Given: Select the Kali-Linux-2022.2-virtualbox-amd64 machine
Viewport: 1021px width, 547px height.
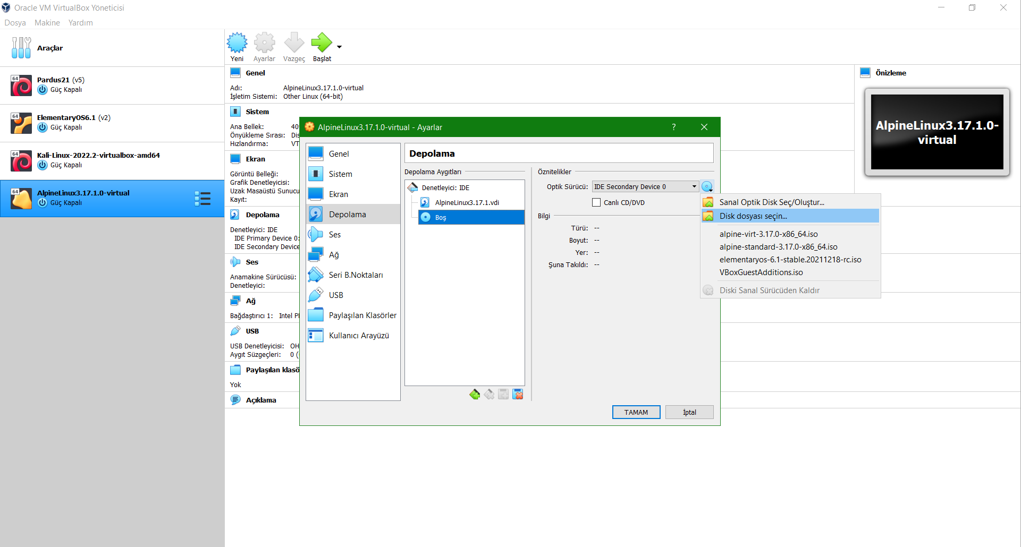Looking at the screenshot, I should [112, 160].
